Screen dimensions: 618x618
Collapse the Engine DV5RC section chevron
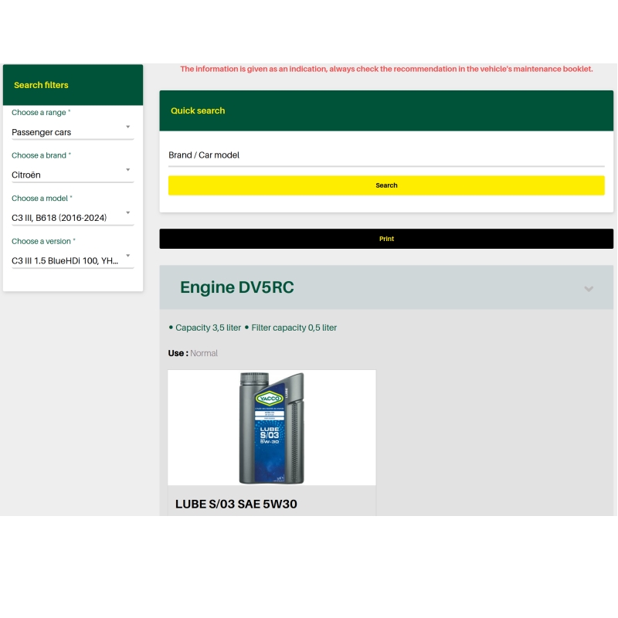589,289
